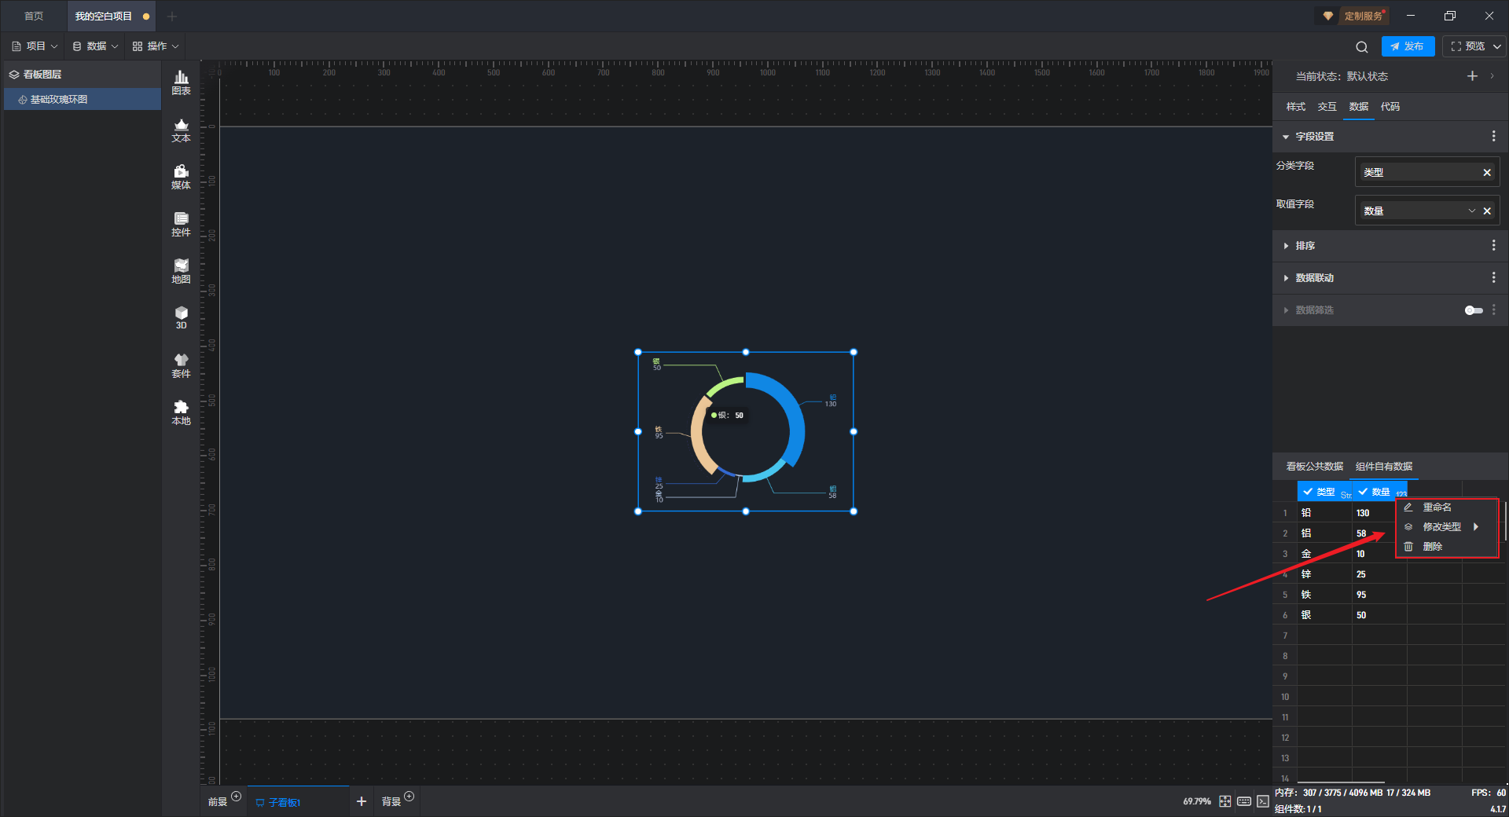The image size is (1509, 817).
Task: Click the 定制服务 diamond button
Action: point(1353,16)
